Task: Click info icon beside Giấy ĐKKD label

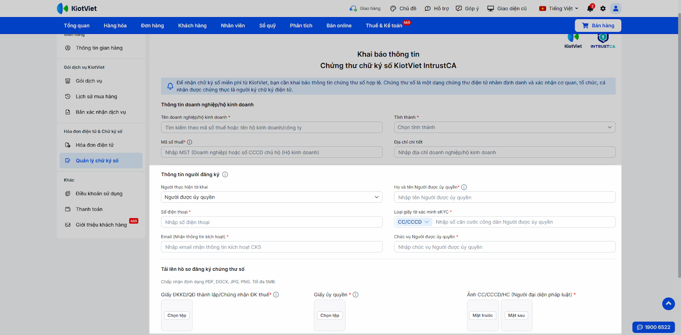Action: (x=276, y=295)
